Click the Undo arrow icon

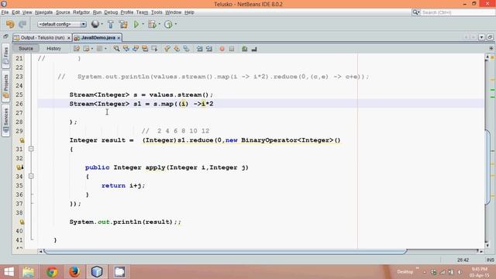click(x=10, y=24)
